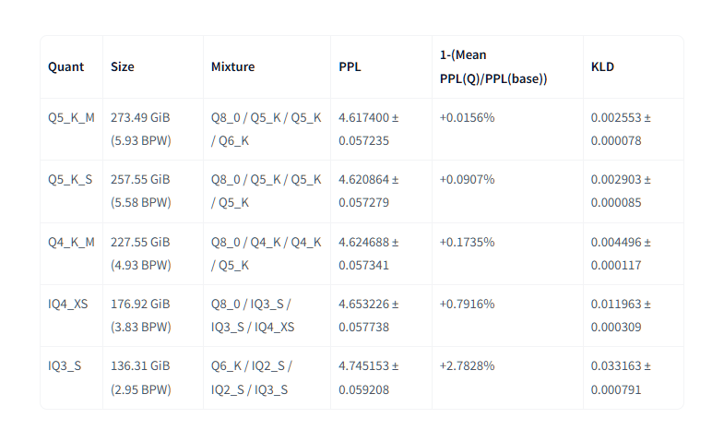Image resolution: width=712 pixels, height=430 pixels.
Task: Click the PPL column header
Action: pos(350,67)
